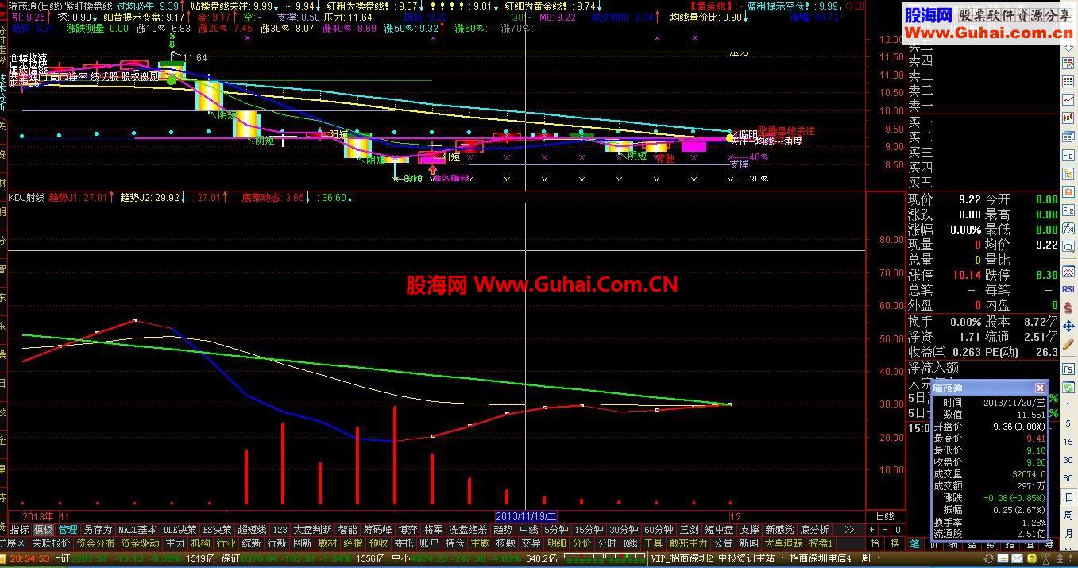Expand more indicator tabs with >> arrow
The width and height of the screenshot is (1078, 568).
pos(849,529)
